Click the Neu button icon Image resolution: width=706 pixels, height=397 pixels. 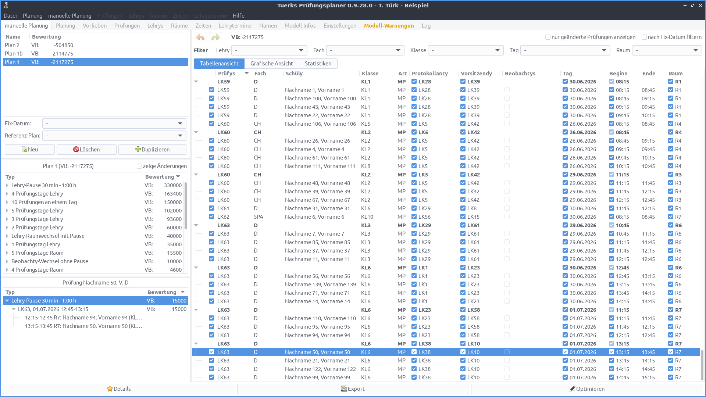pyautogui.click(x=25, y=150)
